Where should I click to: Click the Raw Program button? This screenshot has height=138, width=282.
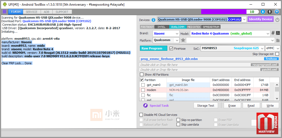pos(153,48)
